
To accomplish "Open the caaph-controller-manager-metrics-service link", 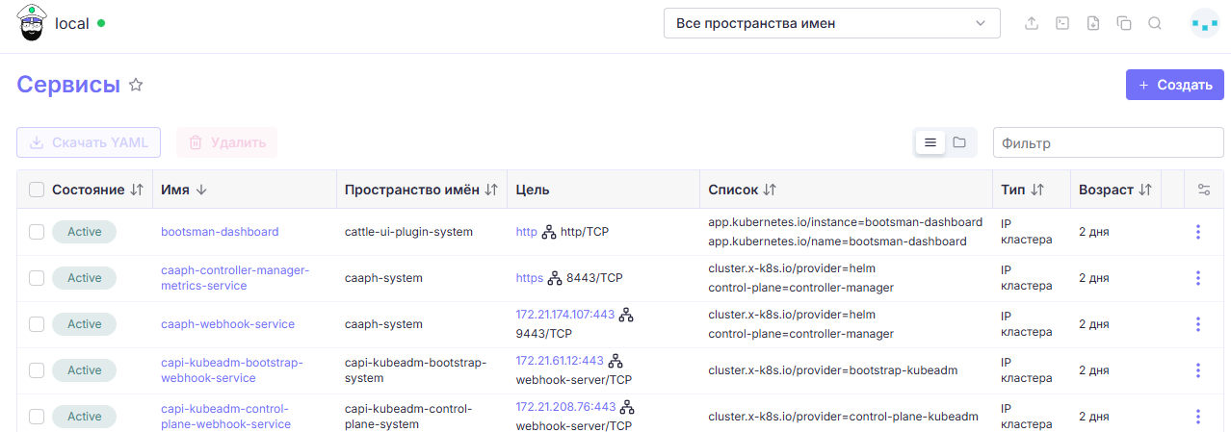I will (235, 278).
